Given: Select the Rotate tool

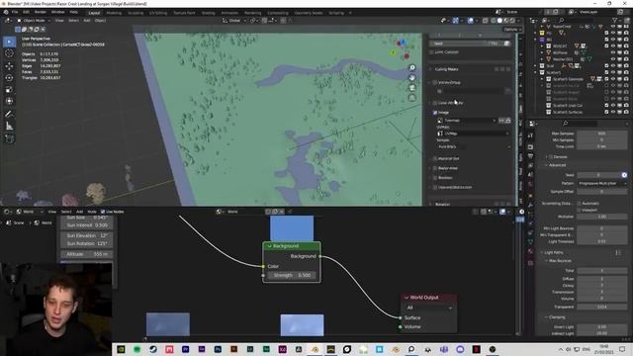Looking at the screenshot, I should tap(9, 77).
